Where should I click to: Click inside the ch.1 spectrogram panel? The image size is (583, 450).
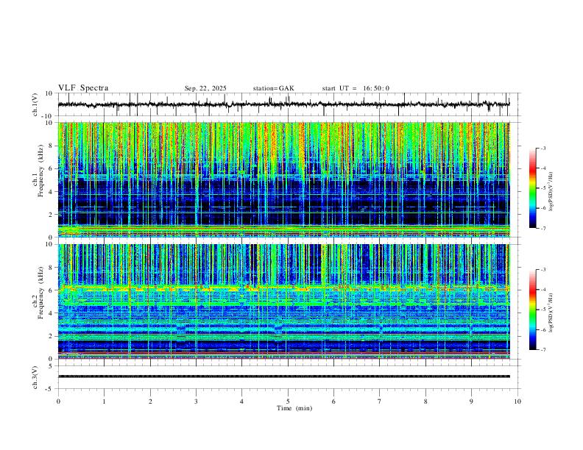[x=283, y=179]
